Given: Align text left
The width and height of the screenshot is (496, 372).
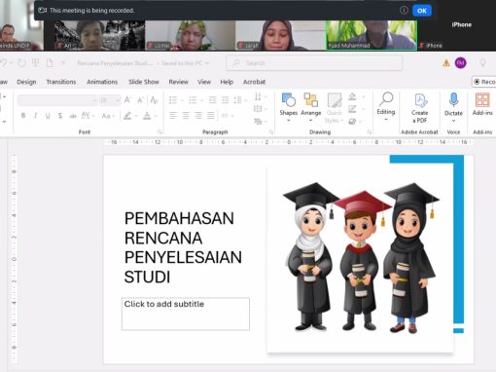Looking at the screenshot, I should point(173,115).
